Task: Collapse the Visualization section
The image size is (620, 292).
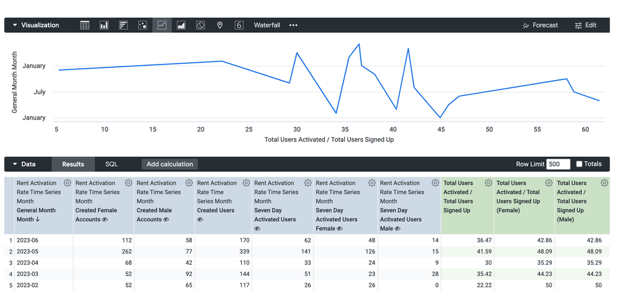Action: 15,25
